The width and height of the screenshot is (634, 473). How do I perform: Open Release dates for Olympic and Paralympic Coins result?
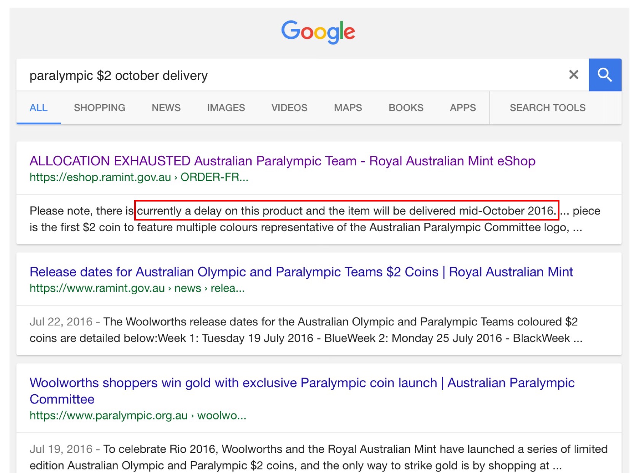(x=301, y=272)
